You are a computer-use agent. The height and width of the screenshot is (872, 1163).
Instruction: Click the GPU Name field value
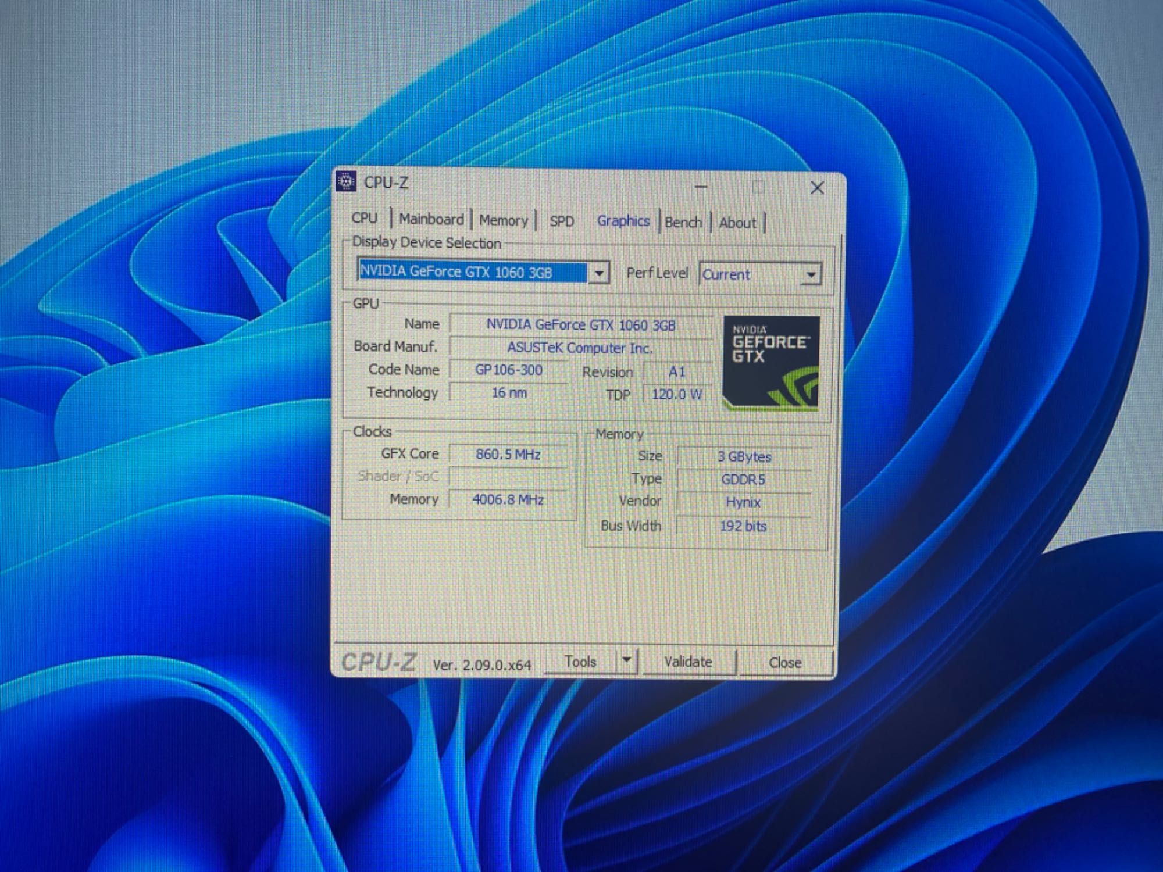tap(581, 325)
